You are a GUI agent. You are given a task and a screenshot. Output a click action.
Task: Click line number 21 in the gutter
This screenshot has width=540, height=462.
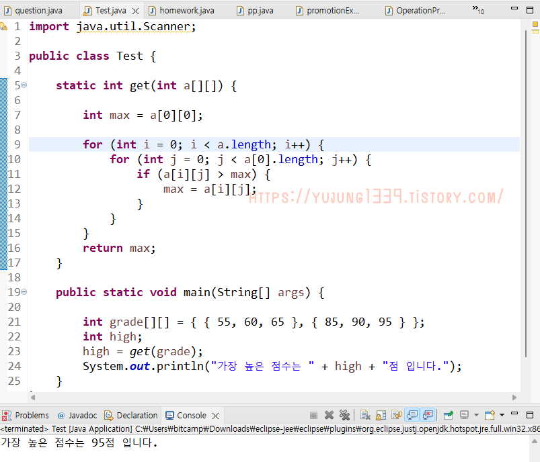[14, 322]
